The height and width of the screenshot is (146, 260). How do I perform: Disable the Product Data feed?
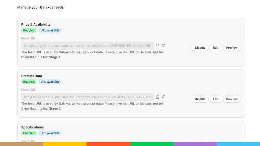pos(200,99)
